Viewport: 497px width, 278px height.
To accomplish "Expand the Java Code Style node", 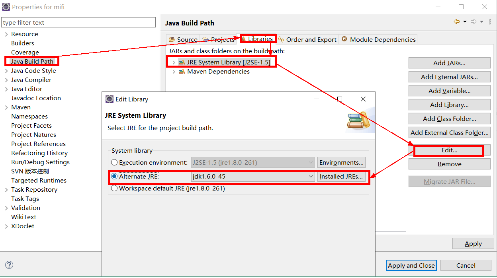I will (6, 71).
